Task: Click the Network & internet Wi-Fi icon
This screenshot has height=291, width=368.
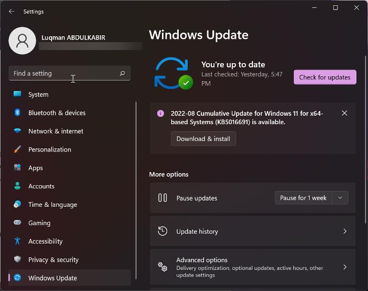Action: 17,131
